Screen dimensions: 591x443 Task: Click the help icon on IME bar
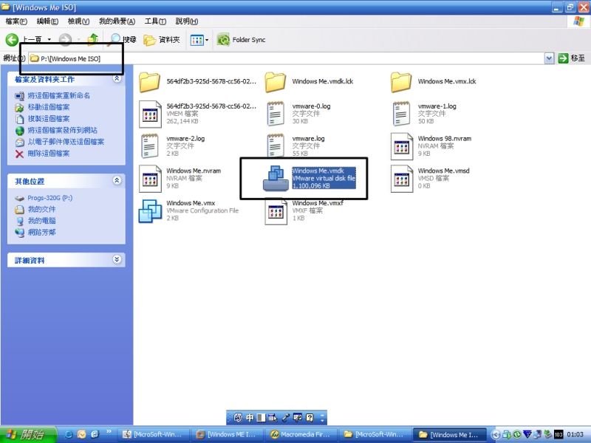[x=310, y=417]
